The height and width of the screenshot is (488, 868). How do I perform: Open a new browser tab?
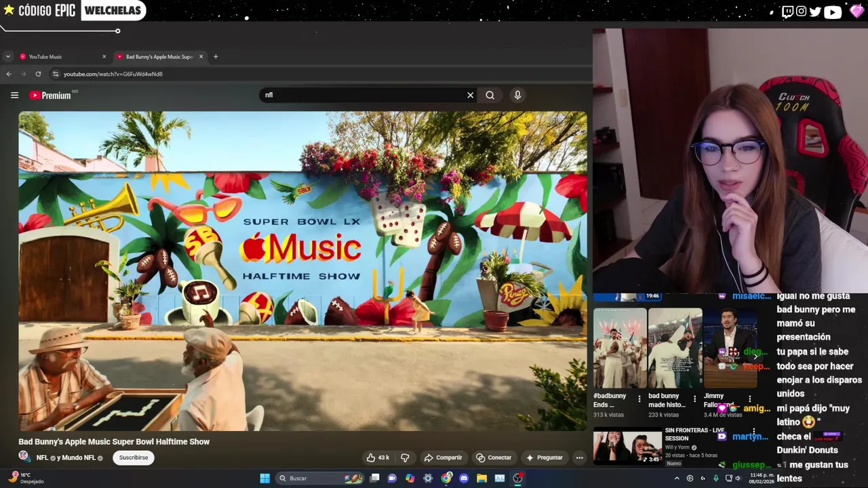point(216,57)
